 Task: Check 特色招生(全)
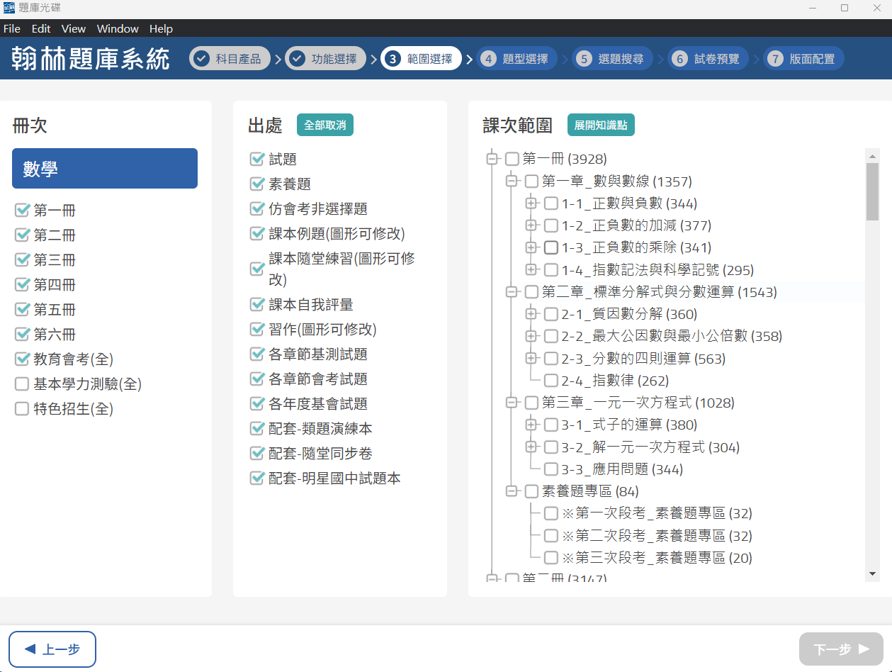tap(22, 408)
